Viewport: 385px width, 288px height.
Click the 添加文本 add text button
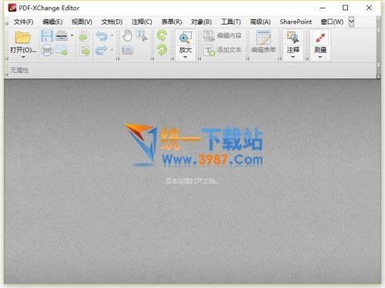click(x=223, y=50)
